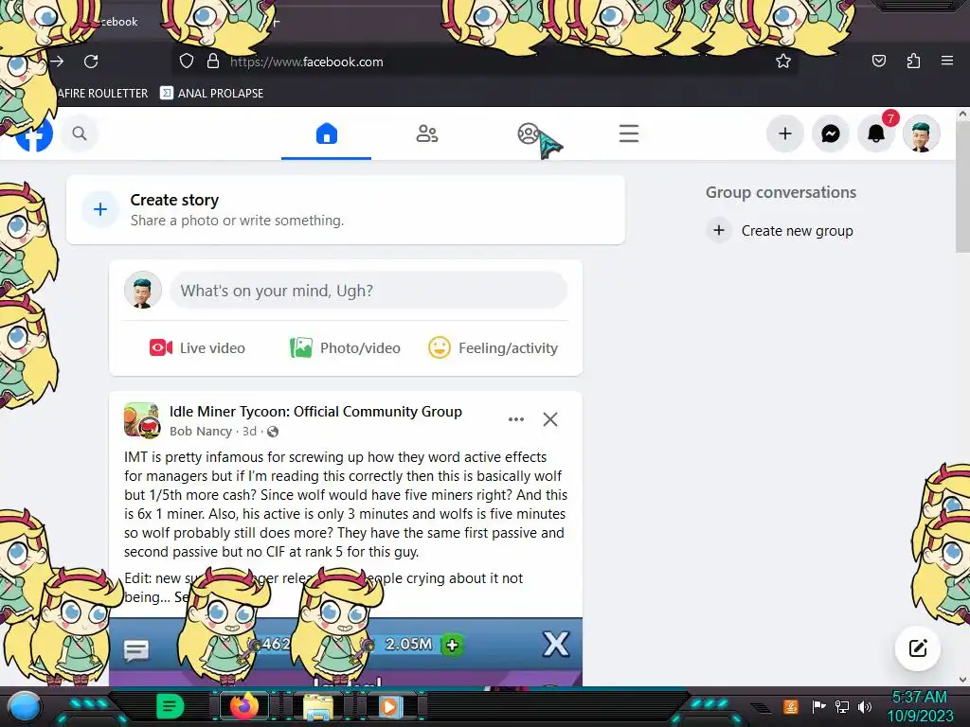
Task: Click the volume speaker tray icon
Action: point(865,706)
